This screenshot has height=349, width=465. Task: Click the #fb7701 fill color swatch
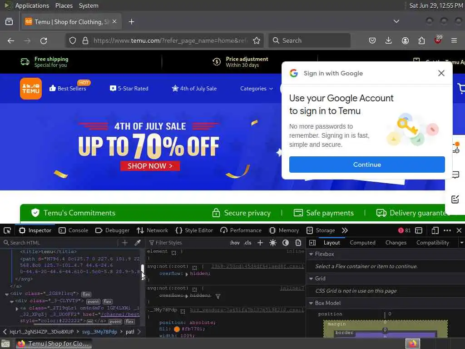click(x=177, y=329)
